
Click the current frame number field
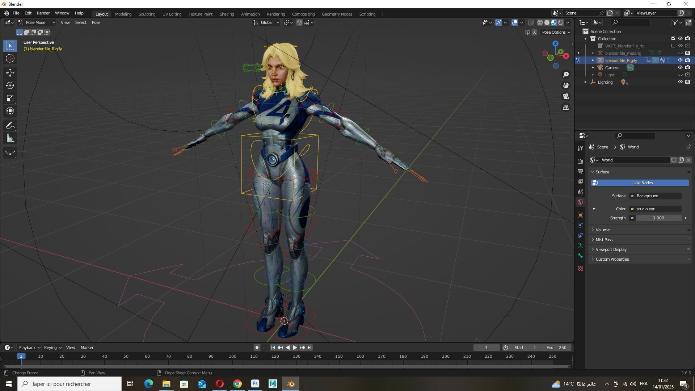(486, 348)
